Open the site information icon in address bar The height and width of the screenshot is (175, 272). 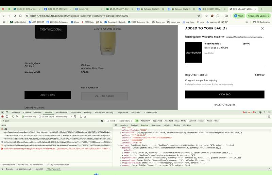click(27, 16)
